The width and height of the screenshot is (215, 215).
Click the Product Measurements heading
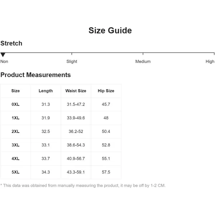point(35,75)
